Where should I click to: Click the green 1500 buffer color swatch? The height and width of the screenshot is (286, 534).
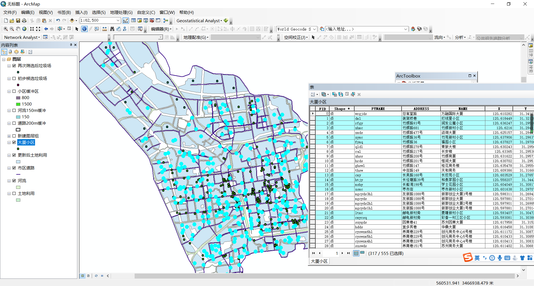coord(18,104)
